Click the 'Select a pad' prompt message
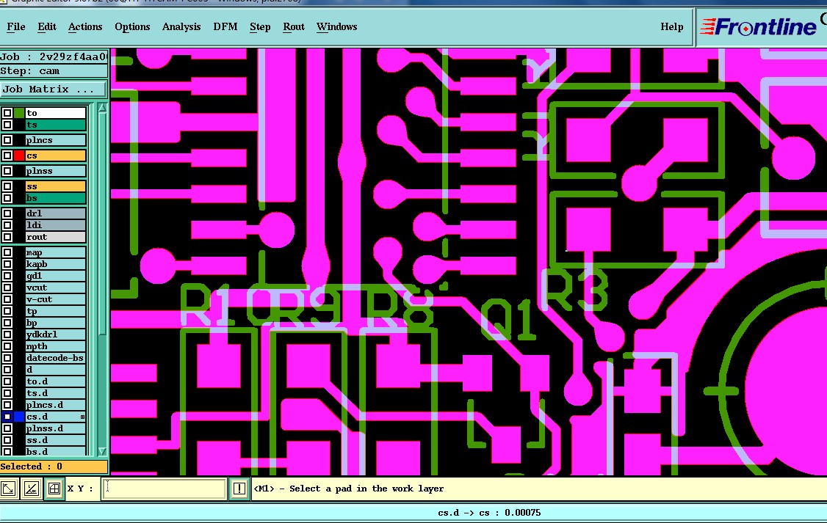 pos(349,489)
